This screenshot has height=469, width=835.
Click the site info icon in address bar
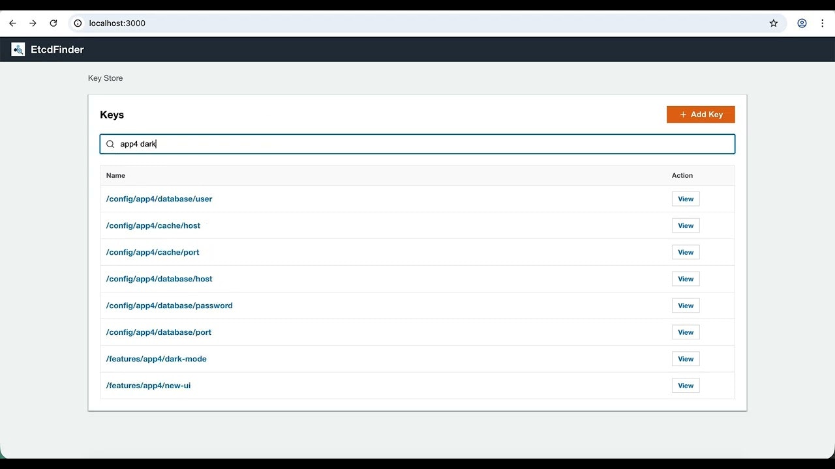click(x=78, y=23)
